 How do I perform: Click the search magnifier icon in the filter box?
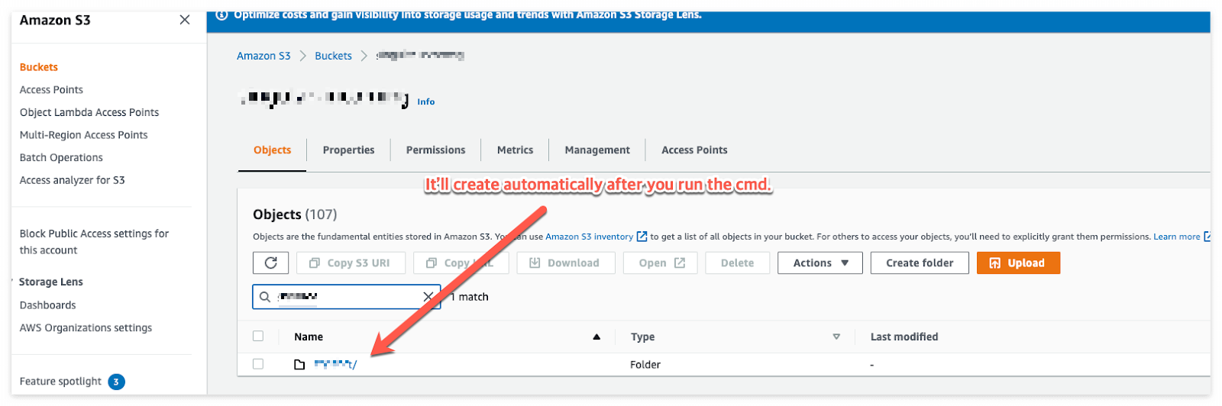(x=265, y=297)
